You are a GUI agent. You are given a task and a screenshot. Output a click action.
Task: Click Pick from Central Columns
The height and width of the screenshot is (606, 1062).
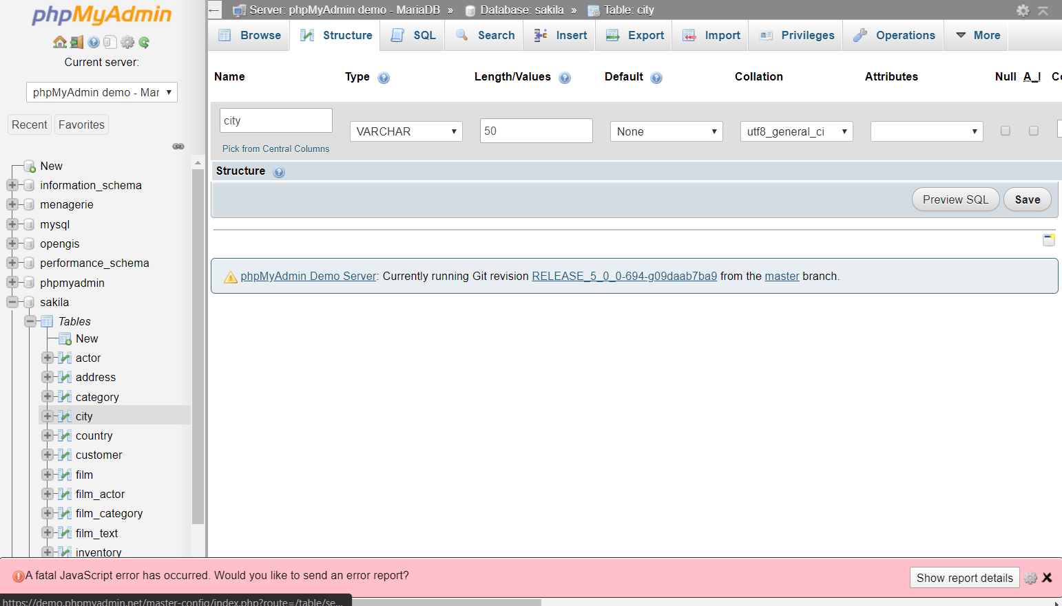[275, 149]
